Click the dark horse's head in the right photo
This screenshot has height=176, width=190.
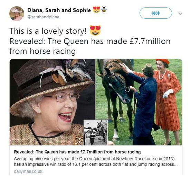[x=115, y=85]
